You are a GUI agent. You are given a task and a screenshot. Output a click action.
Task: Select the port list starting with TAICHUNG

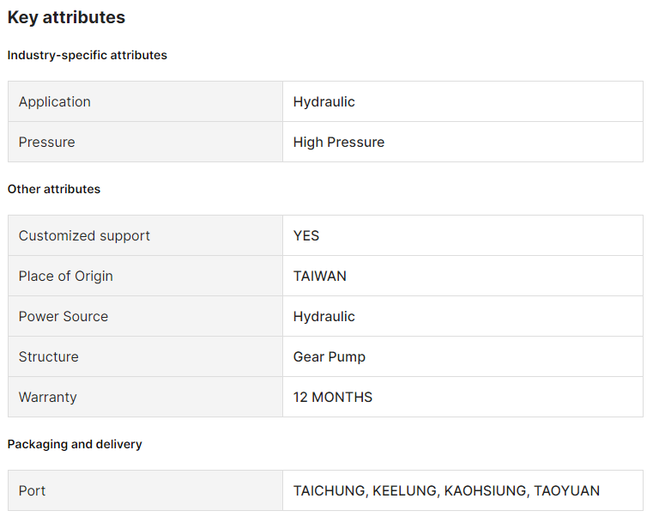tap(446, 490)
